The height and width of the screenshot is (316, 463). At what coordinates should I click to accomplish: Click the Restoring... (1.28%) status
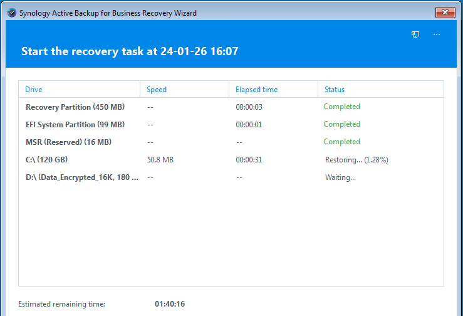click(356, 160)
